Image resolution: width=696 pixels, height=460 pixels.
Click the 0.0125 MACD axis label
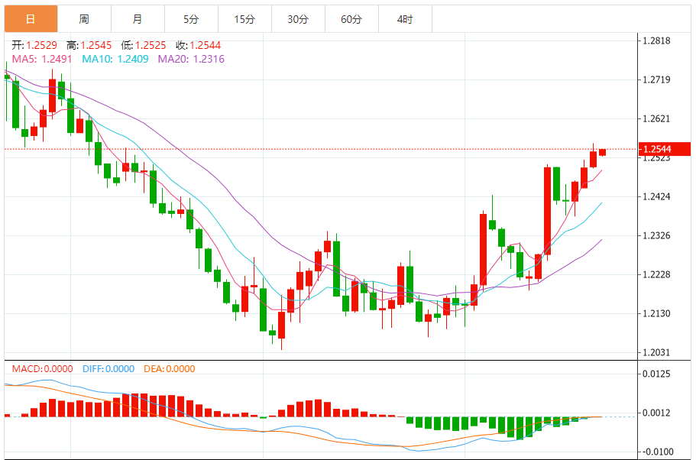pyautogui.click(x=656, y=374)
